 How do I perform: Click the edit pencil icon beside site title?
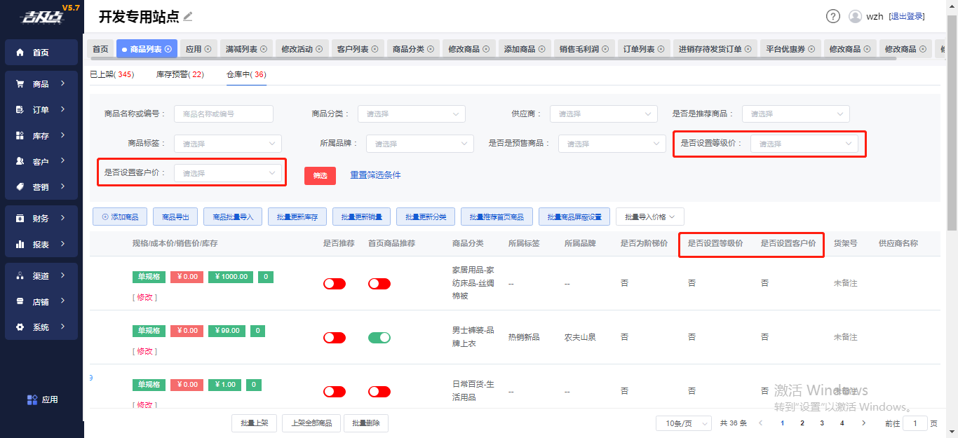[188, 16]
